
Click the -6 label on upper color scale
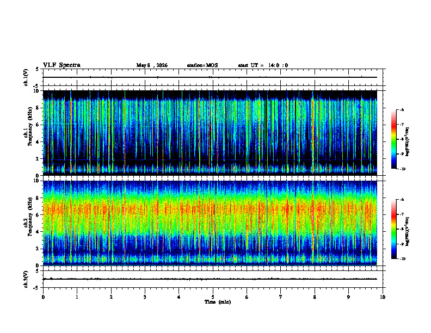(x=402, y=110)
